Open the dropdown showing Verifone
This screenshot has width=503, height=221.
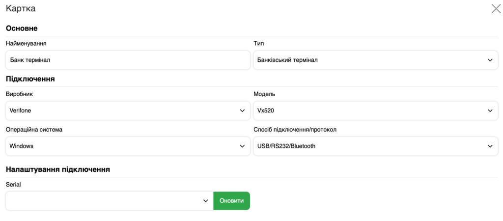123,111
